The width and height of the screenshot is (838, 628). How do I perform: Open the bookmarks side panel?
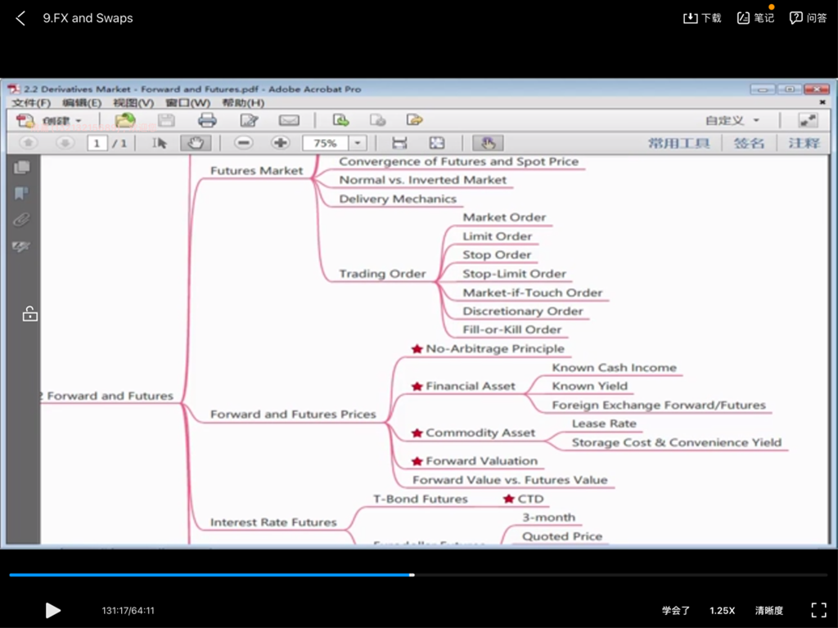(x=20, y=193)
